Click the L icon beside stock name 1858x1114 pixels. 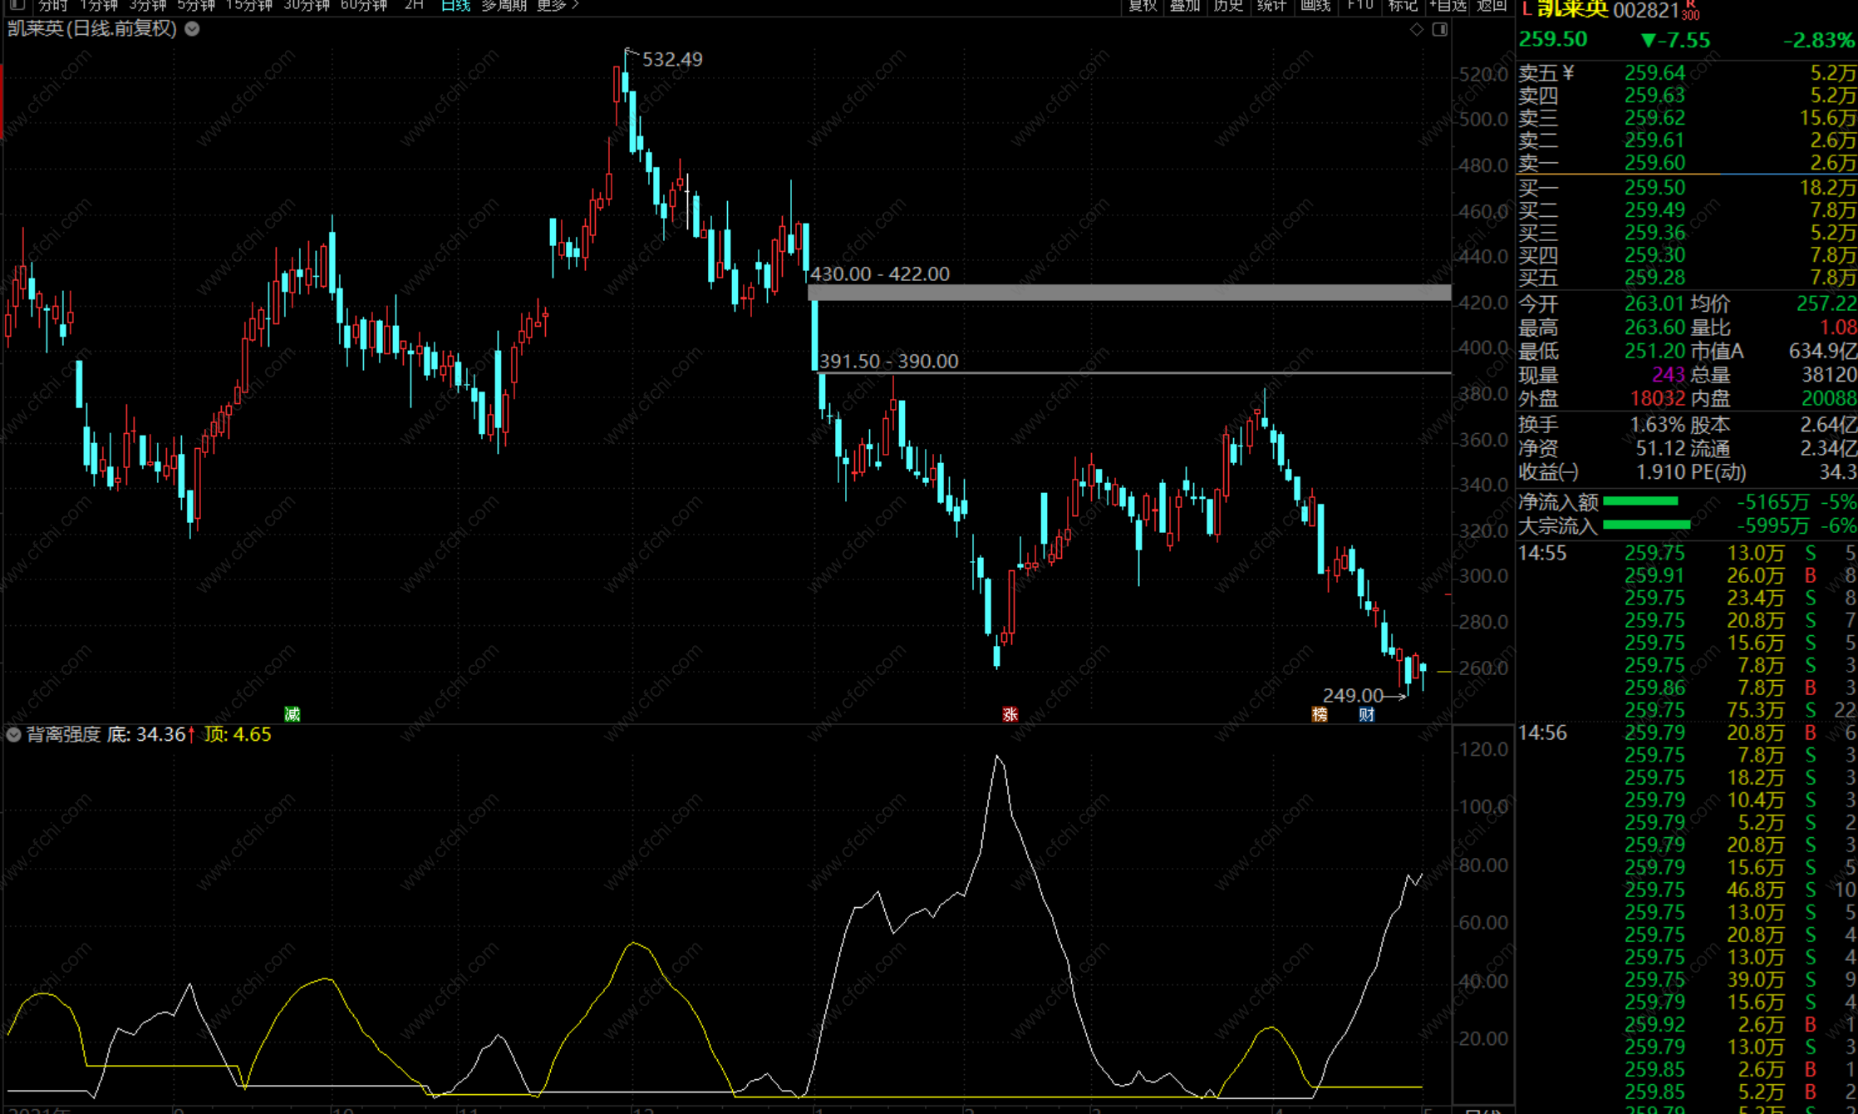point(1526,9)
